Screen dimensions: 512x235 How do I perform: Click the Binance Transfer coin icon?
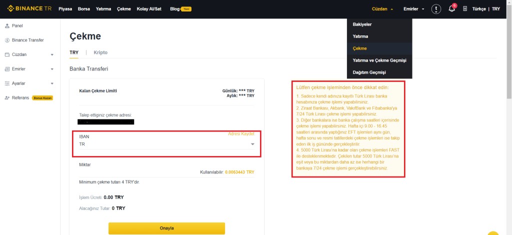point(7,40)
